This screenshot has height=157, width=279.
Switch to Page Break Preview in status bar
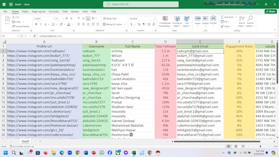[243, 146]
